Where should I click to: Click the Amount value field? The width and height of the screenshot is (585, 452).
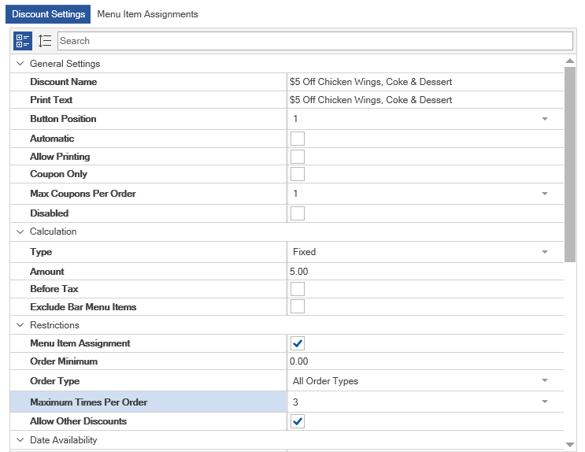click(x=425, y=272)
